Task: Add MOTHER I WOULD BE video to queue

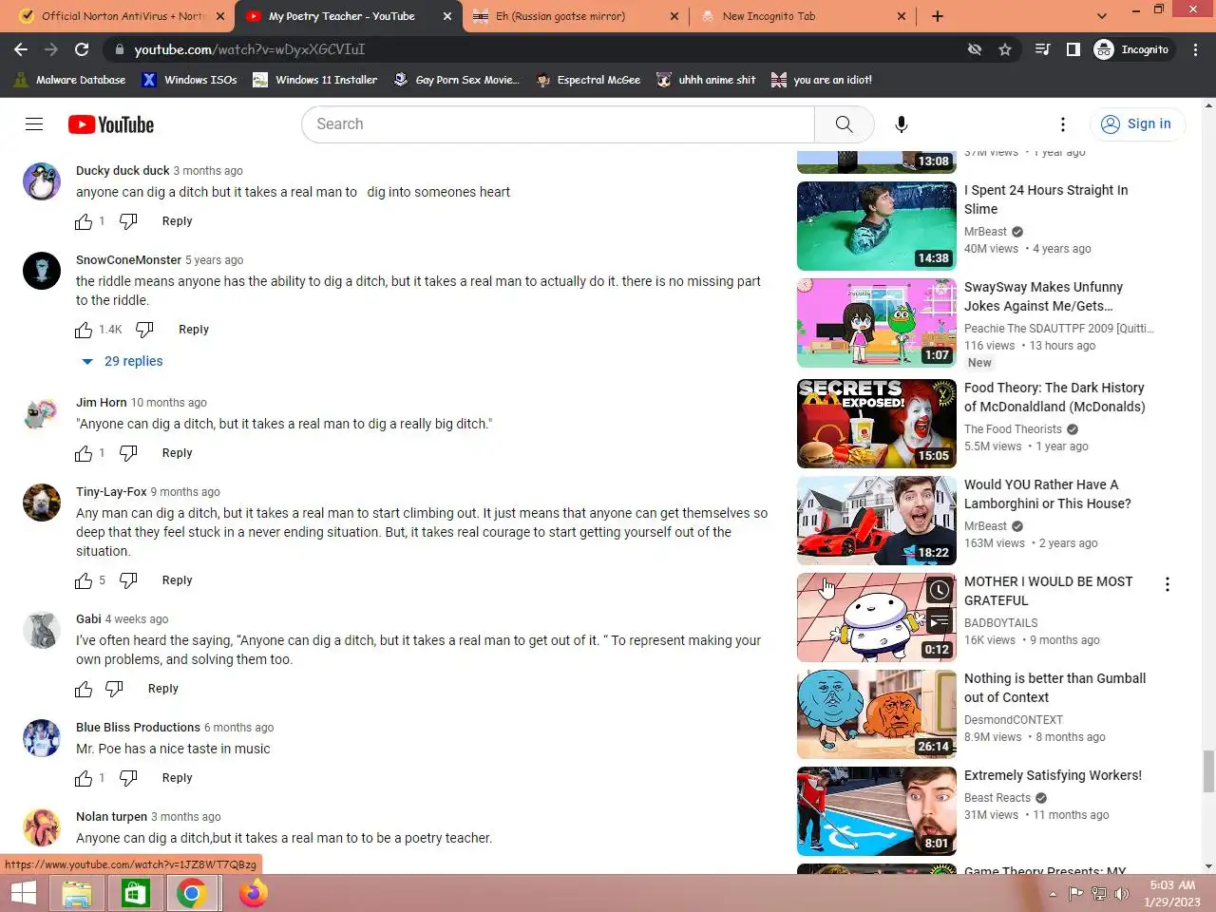Action: 939,621
